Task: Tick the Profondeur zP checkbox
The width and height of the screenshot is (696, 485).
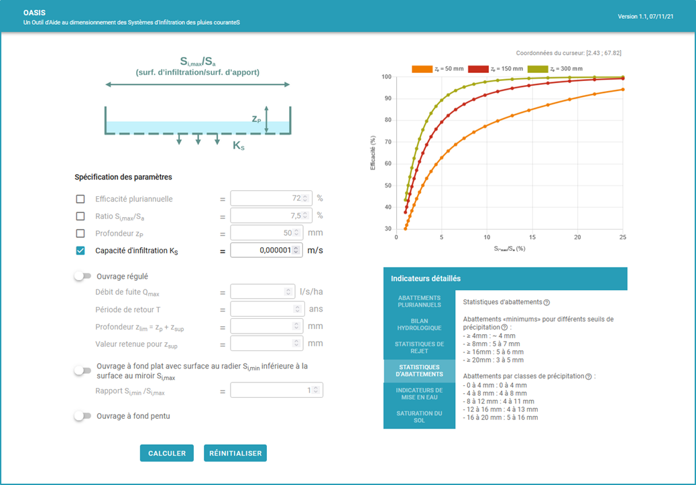Action: pos(80,234)
